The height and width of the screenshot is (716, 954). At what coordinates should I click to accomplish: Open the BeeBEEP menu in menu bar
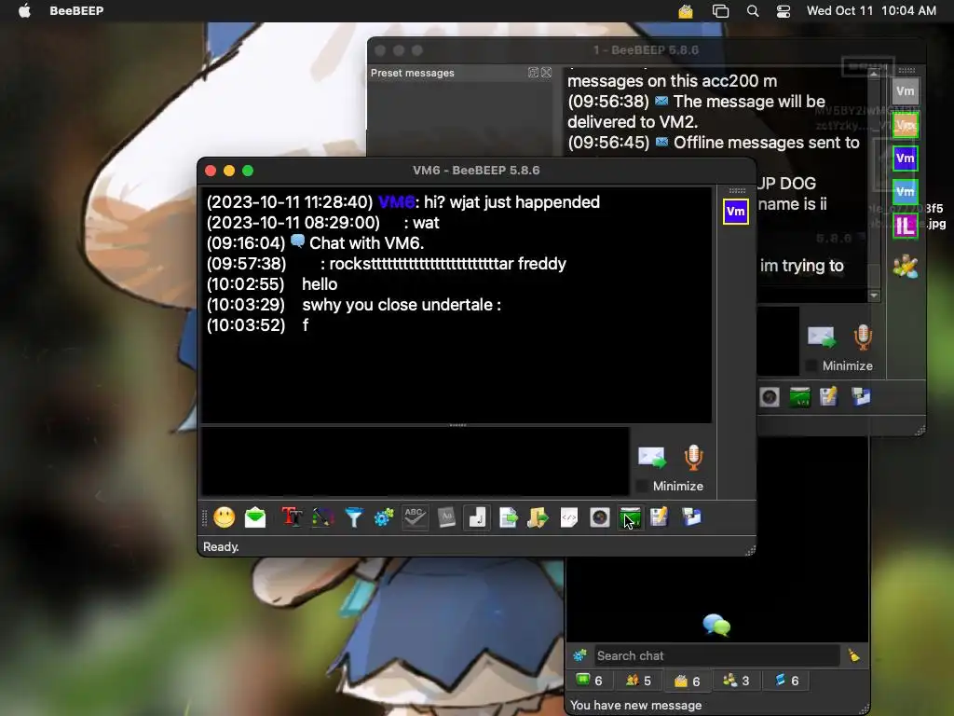[76, 10]
